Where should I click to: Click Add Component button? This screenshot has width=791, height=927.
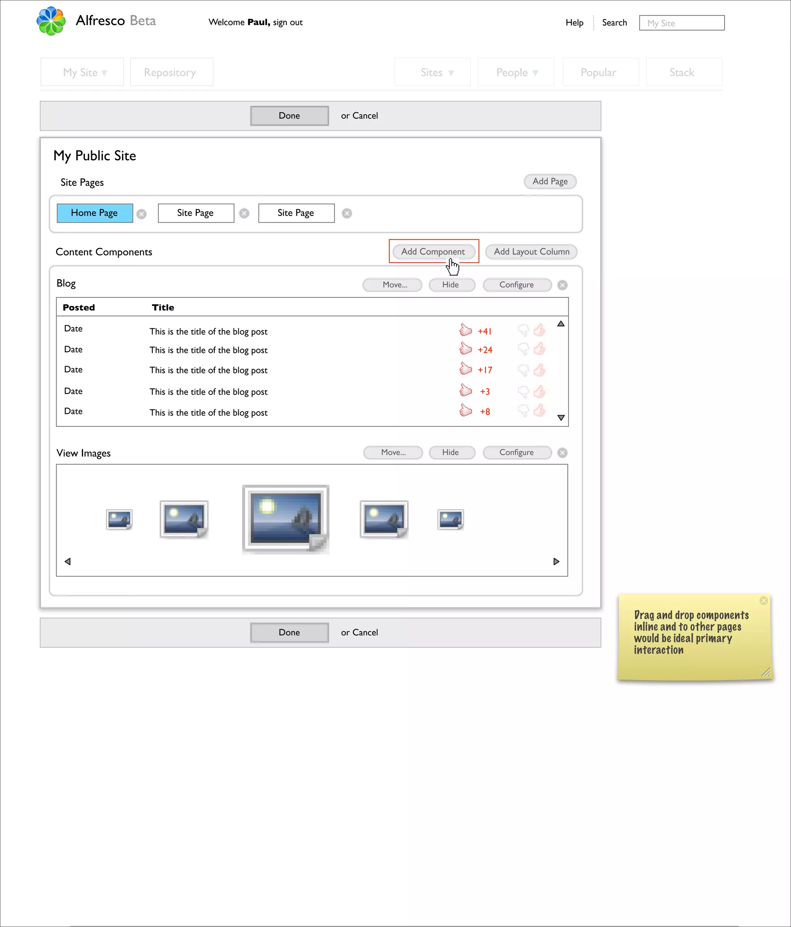click(x=433, y=251)
